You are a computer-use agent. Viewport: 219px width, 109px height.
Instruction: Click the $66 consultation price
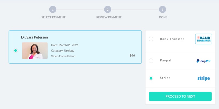(132, 55)
